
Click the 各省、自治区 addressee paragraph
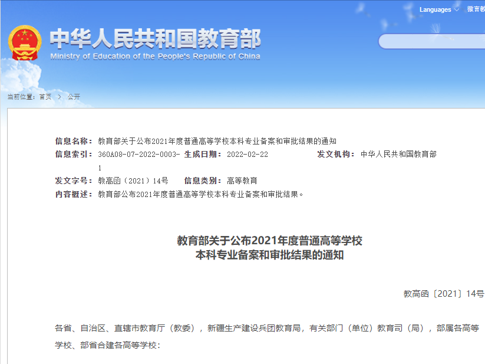click(x=267, y=336)
